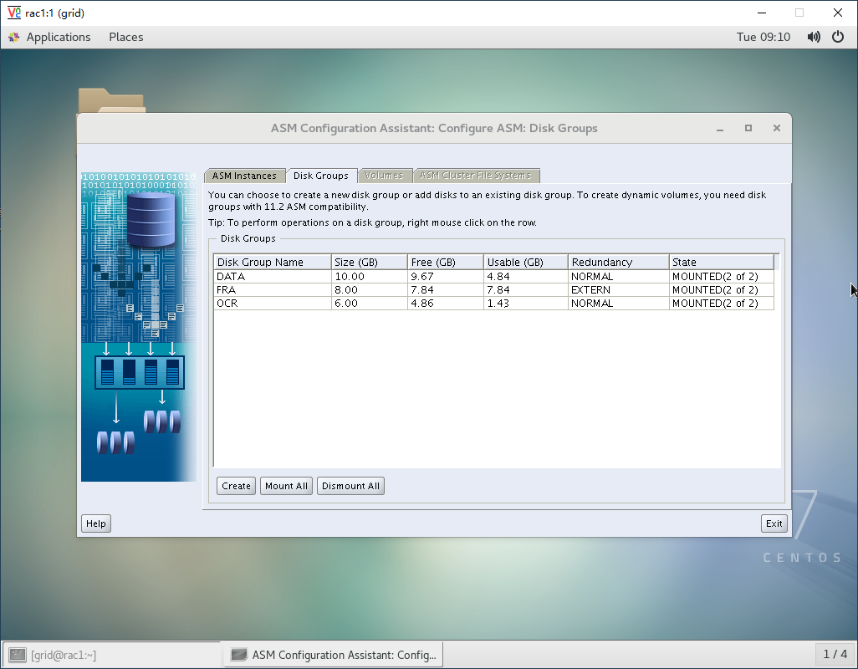Image resolution: width=858 pixels, height=669 pixels.
Task: Click the Help button
Action: [x=96, y=523]
